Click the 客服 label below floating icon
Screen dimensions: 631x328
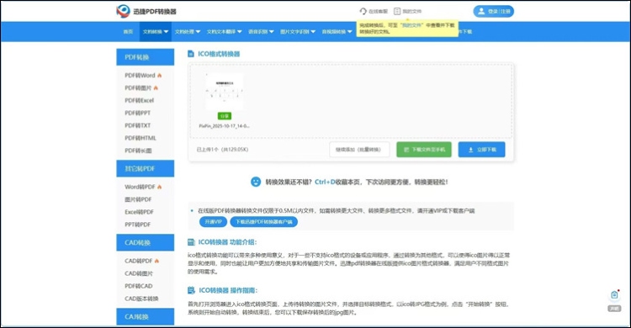pyautogui.click(x=614, y=309)
